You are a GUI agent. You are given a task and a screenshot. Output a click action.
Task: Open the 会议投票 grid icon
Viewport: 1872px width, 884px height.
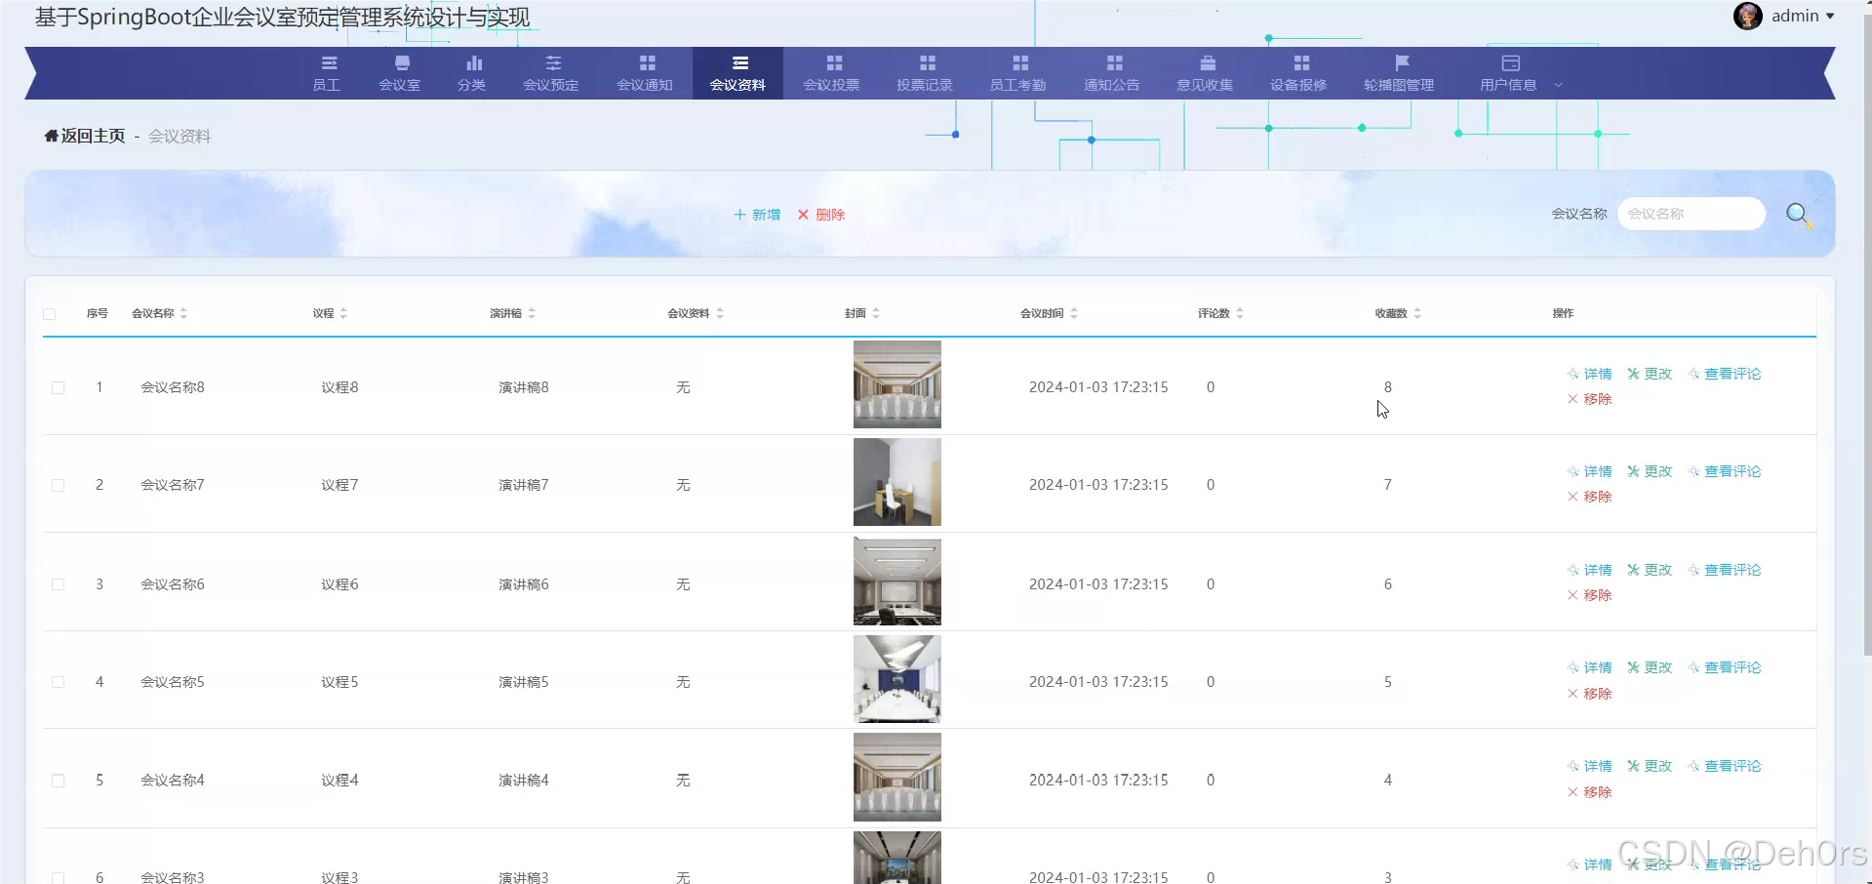834,63
